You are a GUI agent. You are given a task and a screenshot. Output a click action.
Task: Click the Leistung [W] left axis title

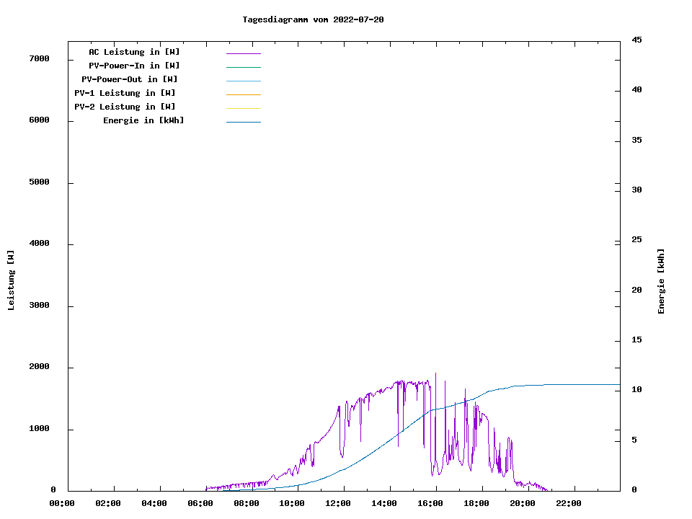point(11,280)
